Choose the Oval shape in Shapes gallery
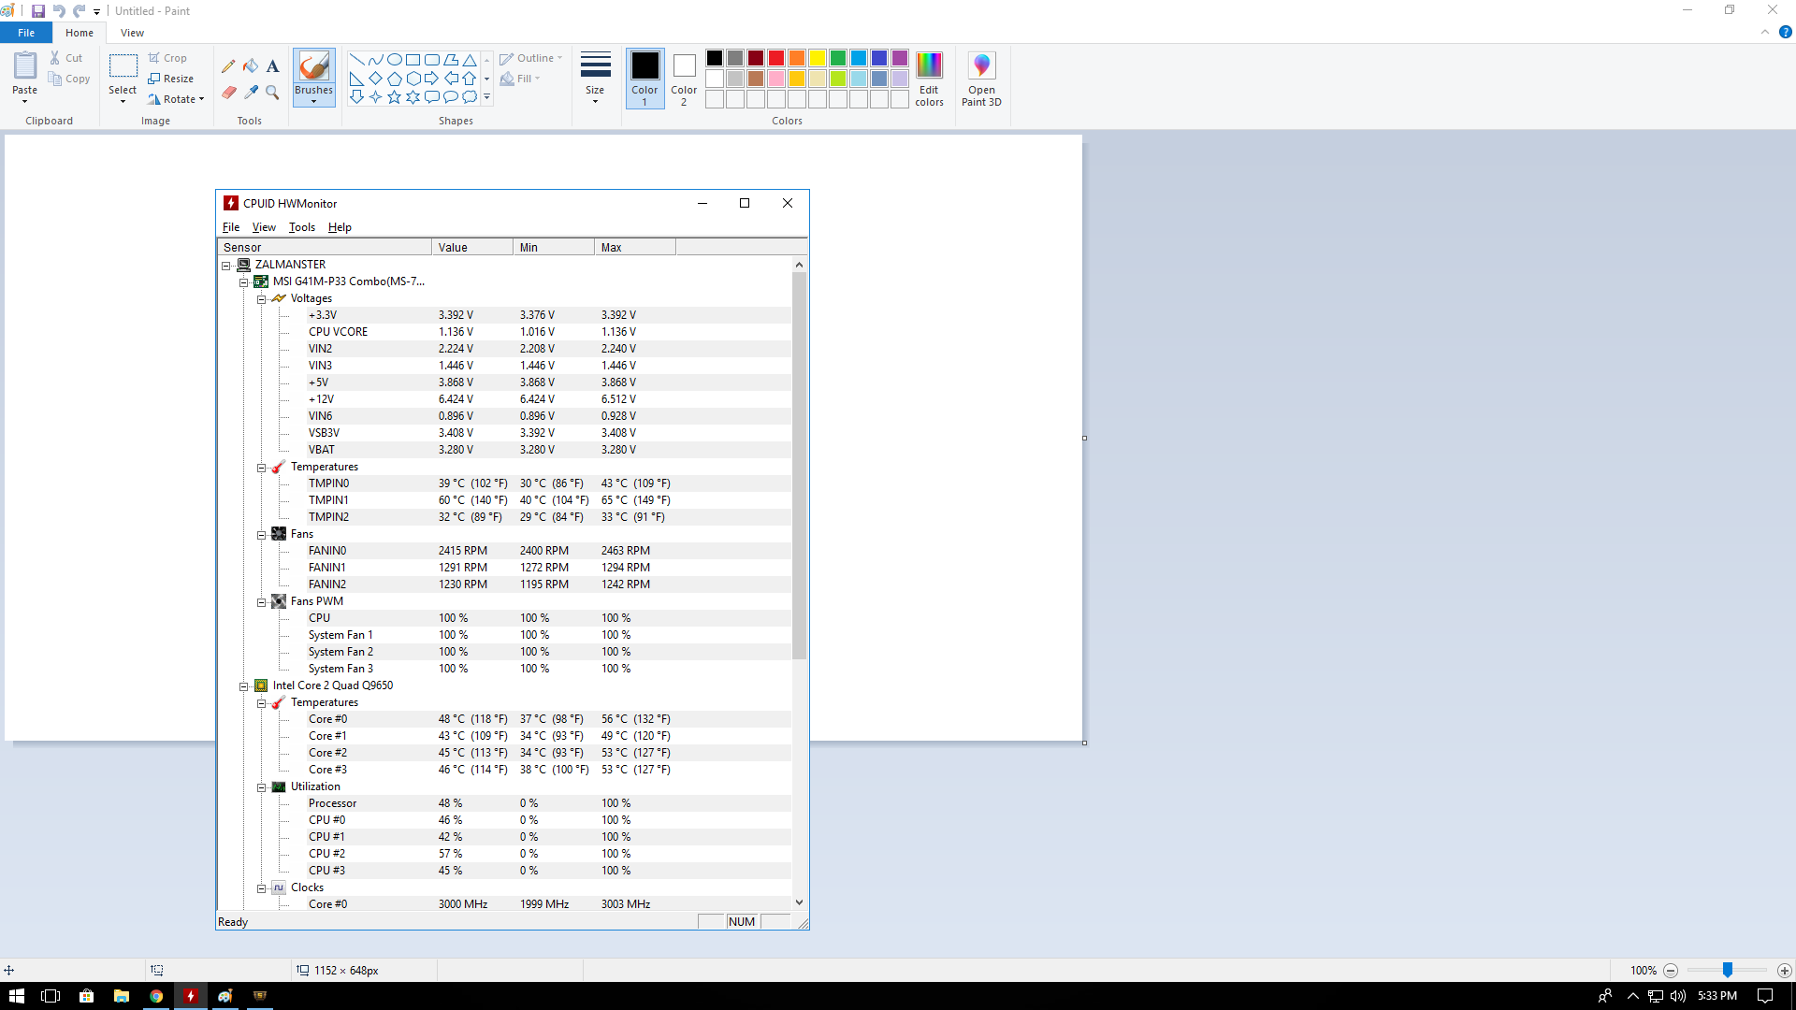Screen dimensions: 1796x1010 coord(394,59)
